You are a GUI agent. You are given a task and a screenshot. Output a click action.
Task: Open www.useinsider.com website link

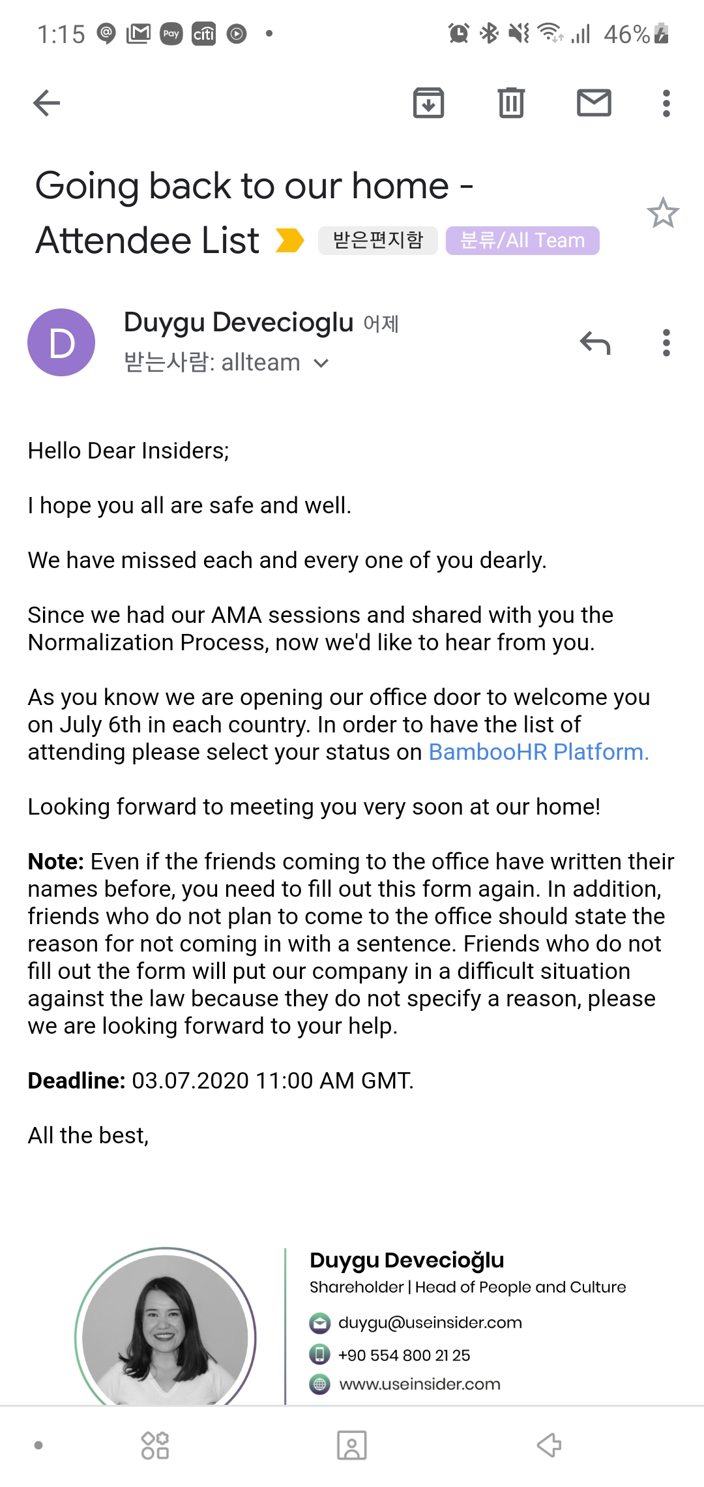coord(420,1384)
